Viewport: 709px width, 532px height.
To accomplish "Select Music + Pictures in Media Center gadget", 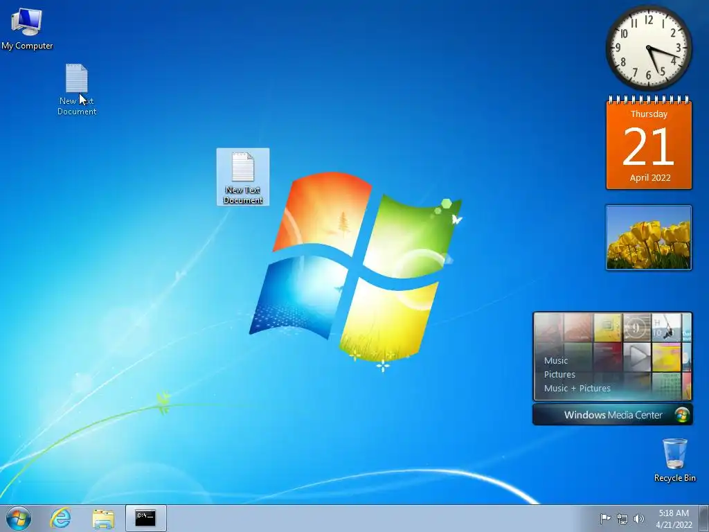I will click(x=577, y=388).
